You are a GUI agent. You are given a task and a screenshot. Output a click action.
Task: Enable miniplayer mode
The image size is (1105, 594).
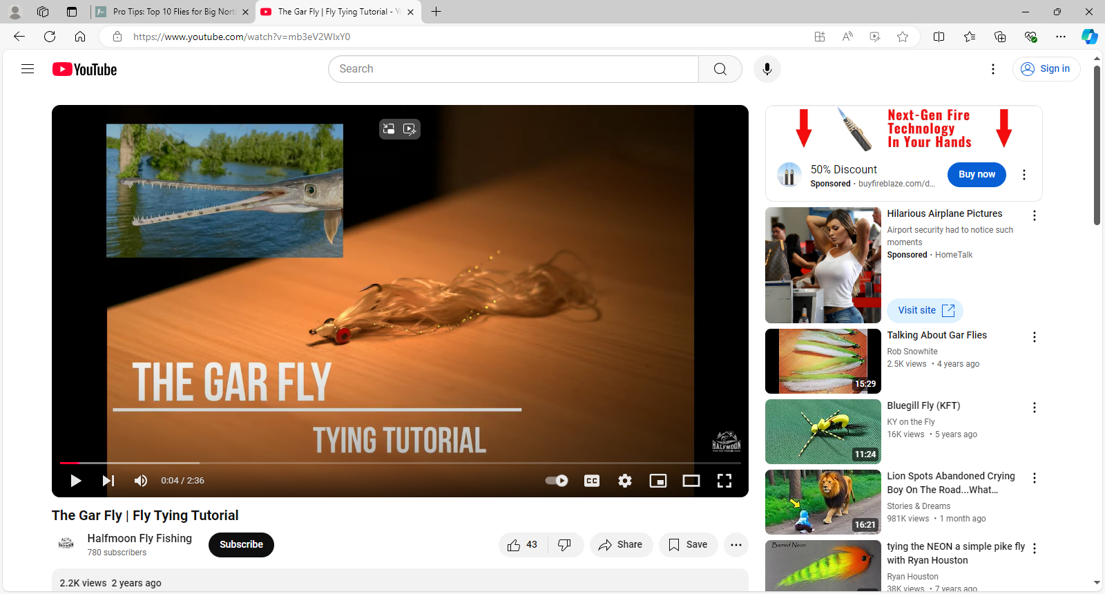pos(658,481)
